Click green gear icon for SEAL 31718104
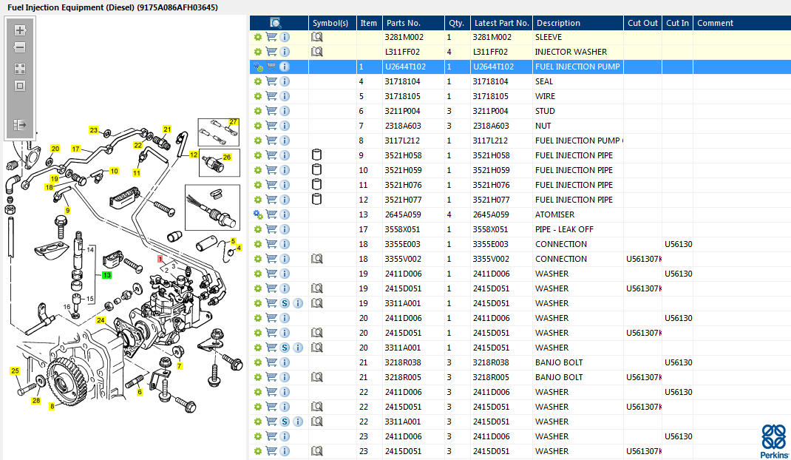Screen dimensions: 791x460 (258, 81)
